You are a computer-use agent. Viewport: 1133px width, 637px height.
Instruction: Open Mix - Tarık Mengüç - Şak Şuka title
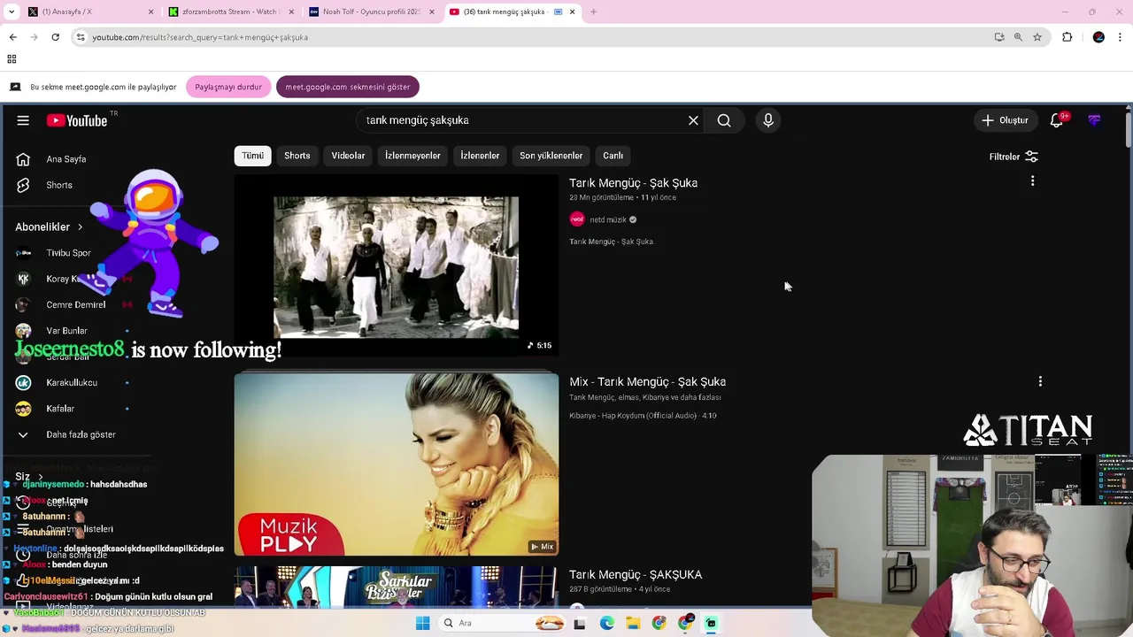(x=647, y=381)
